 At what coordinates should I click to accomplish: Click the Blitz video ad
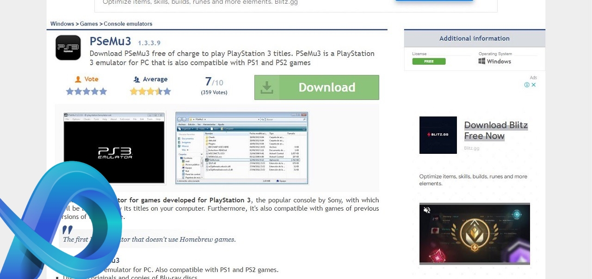[475, 234]
